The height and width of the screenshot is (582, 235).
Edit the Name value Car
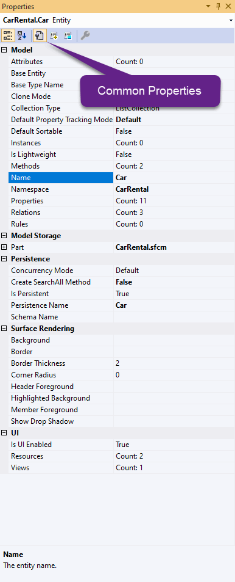[x=174, y=178]
